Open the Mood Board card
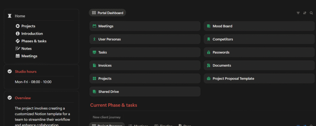The height and width of the screenshot is (126, 316). [x=259, y=26]
